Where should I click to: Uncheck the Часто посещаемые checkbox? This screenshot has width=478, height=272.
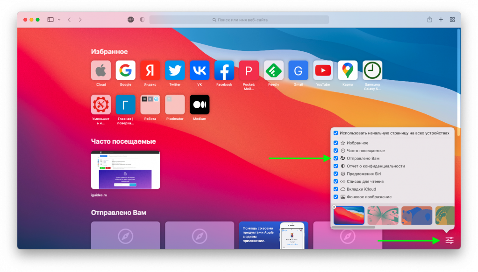coord(335,151)
